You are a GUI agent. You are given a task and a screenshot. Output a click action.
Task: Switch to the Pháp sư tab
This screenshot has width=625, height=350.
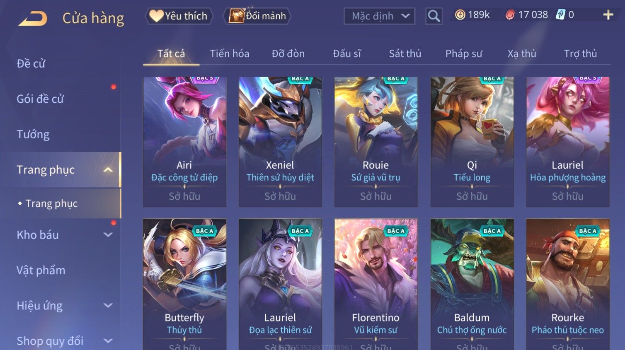click(x=464, y=53)
